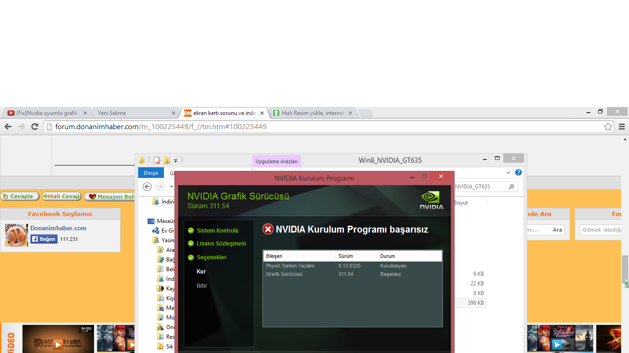Click the NVIDIA logo in the installer
629x353 pixels.
431,200
